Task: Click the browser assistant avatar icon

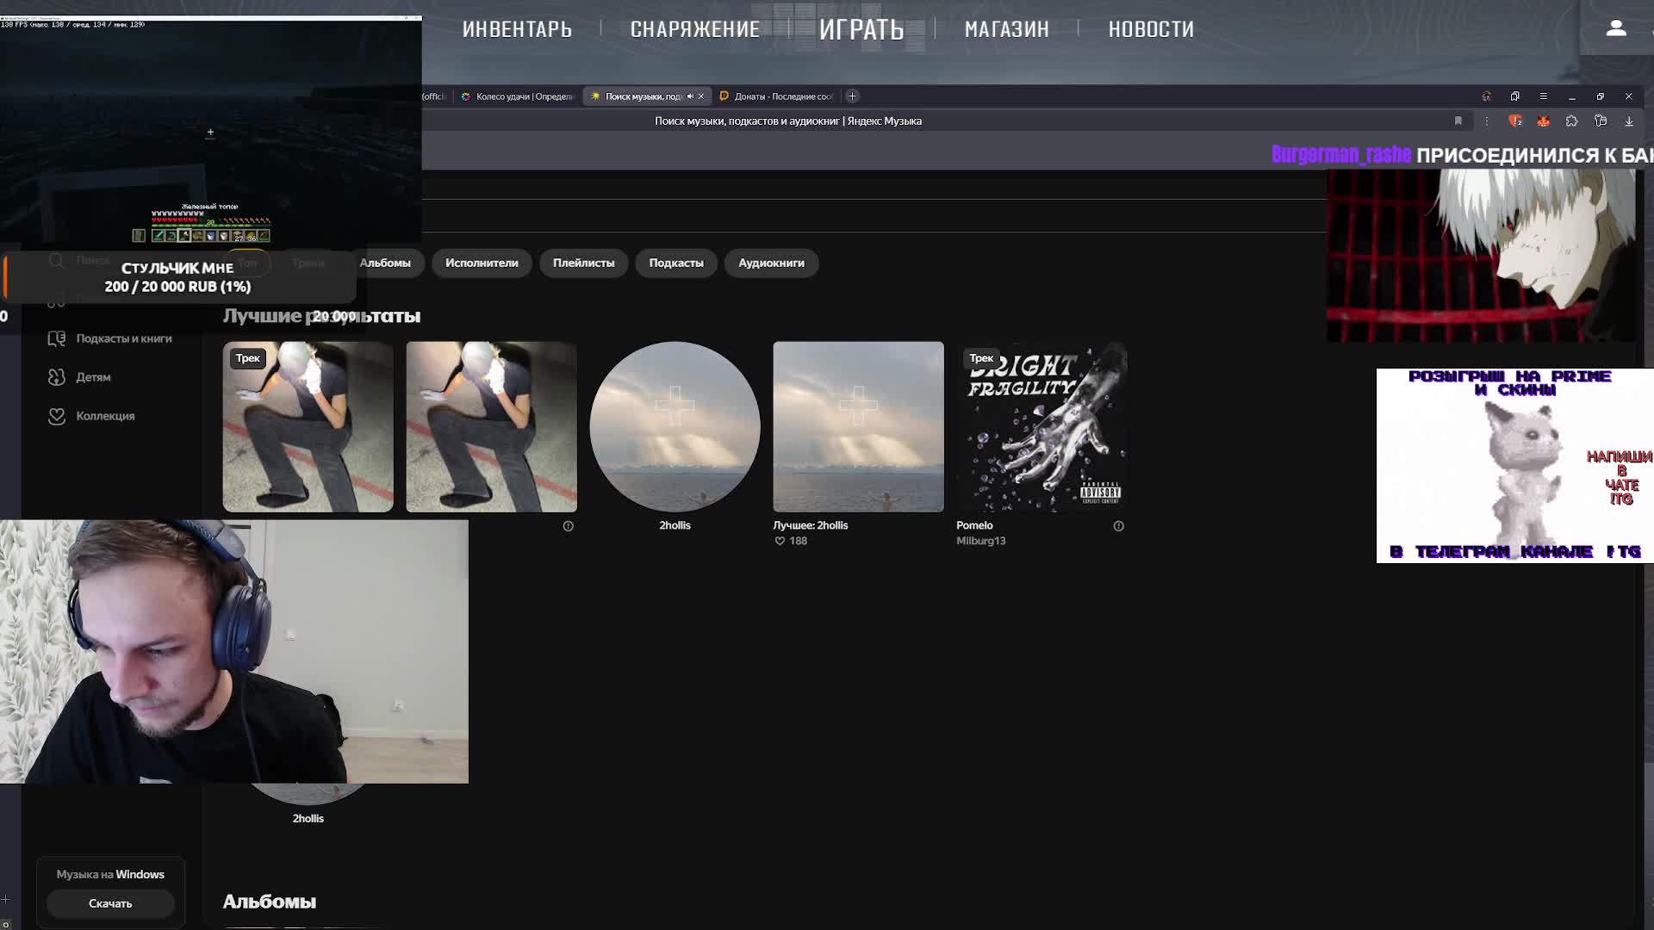Action: 1486,96
